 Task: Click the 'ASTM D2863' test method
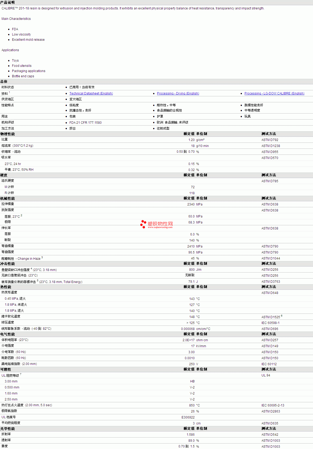click(x=271, y=411)
